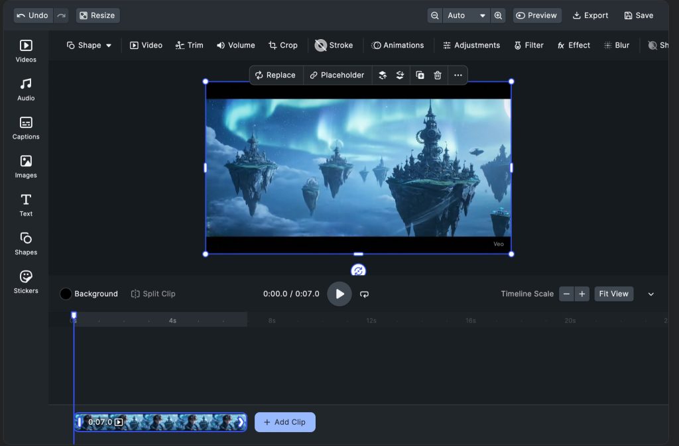
Task: Decrease the timeline scale
Action: tap(566, 294)
